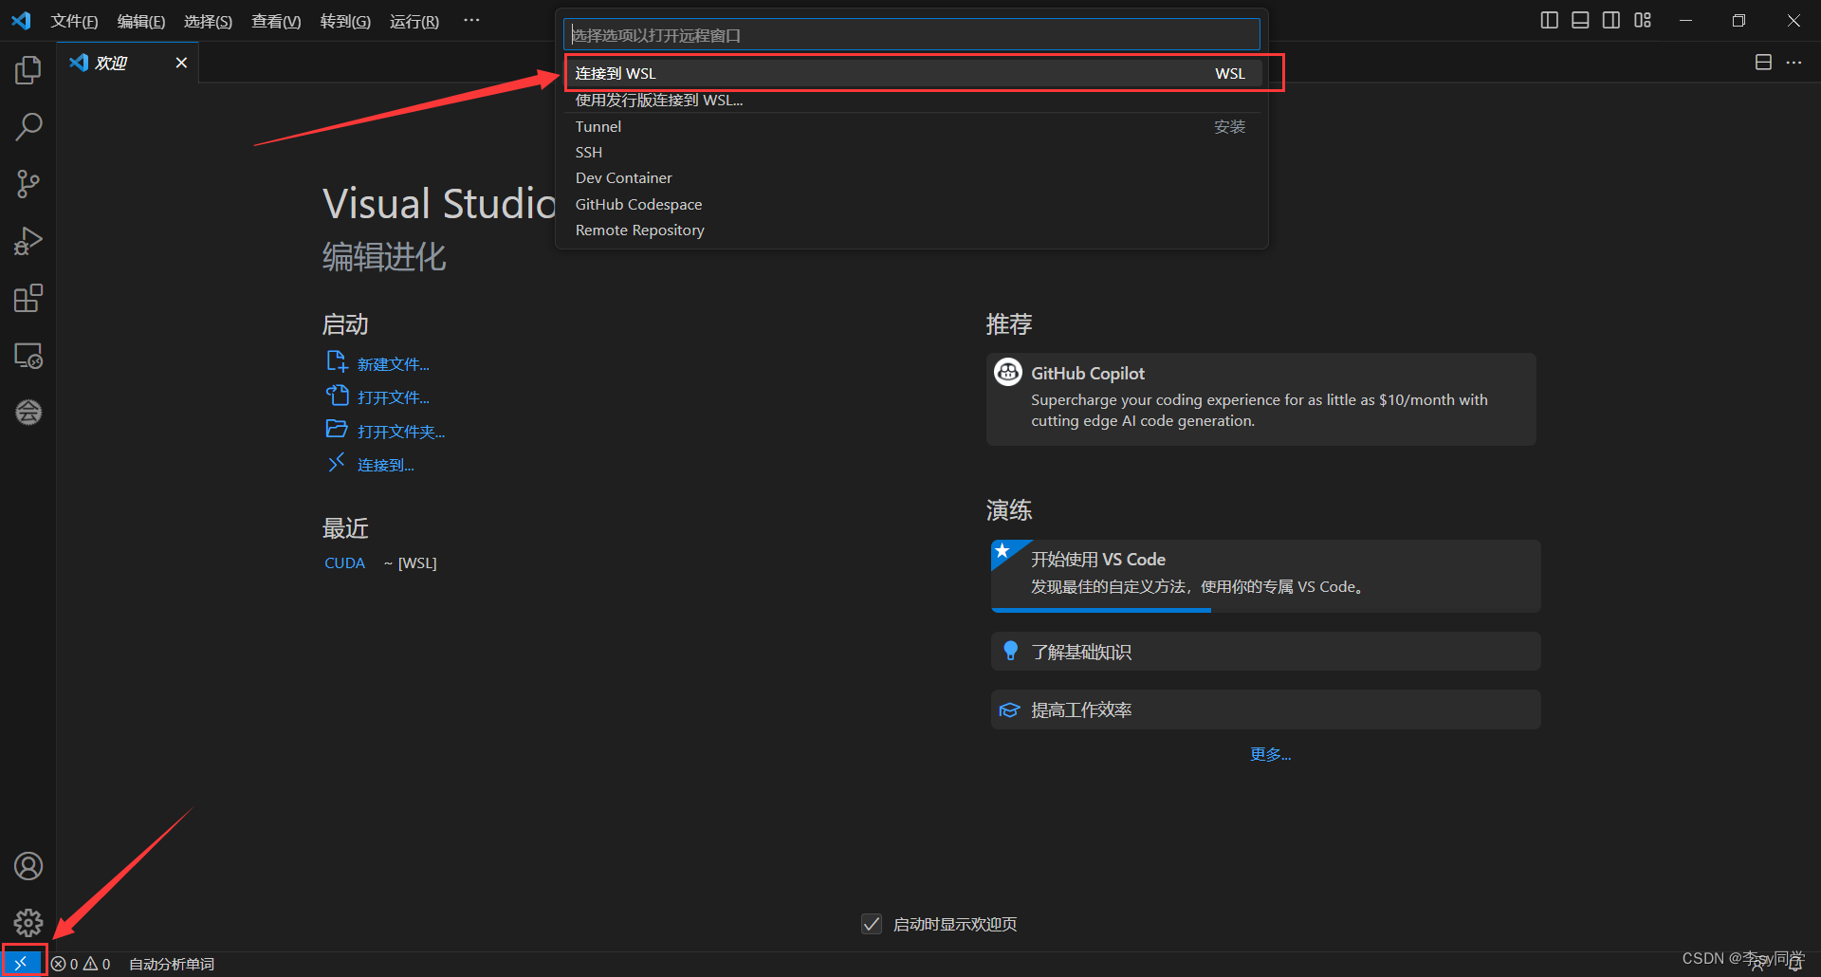
Task: Click the Open Folder icon under Start
Action: [x=337, y=429]
